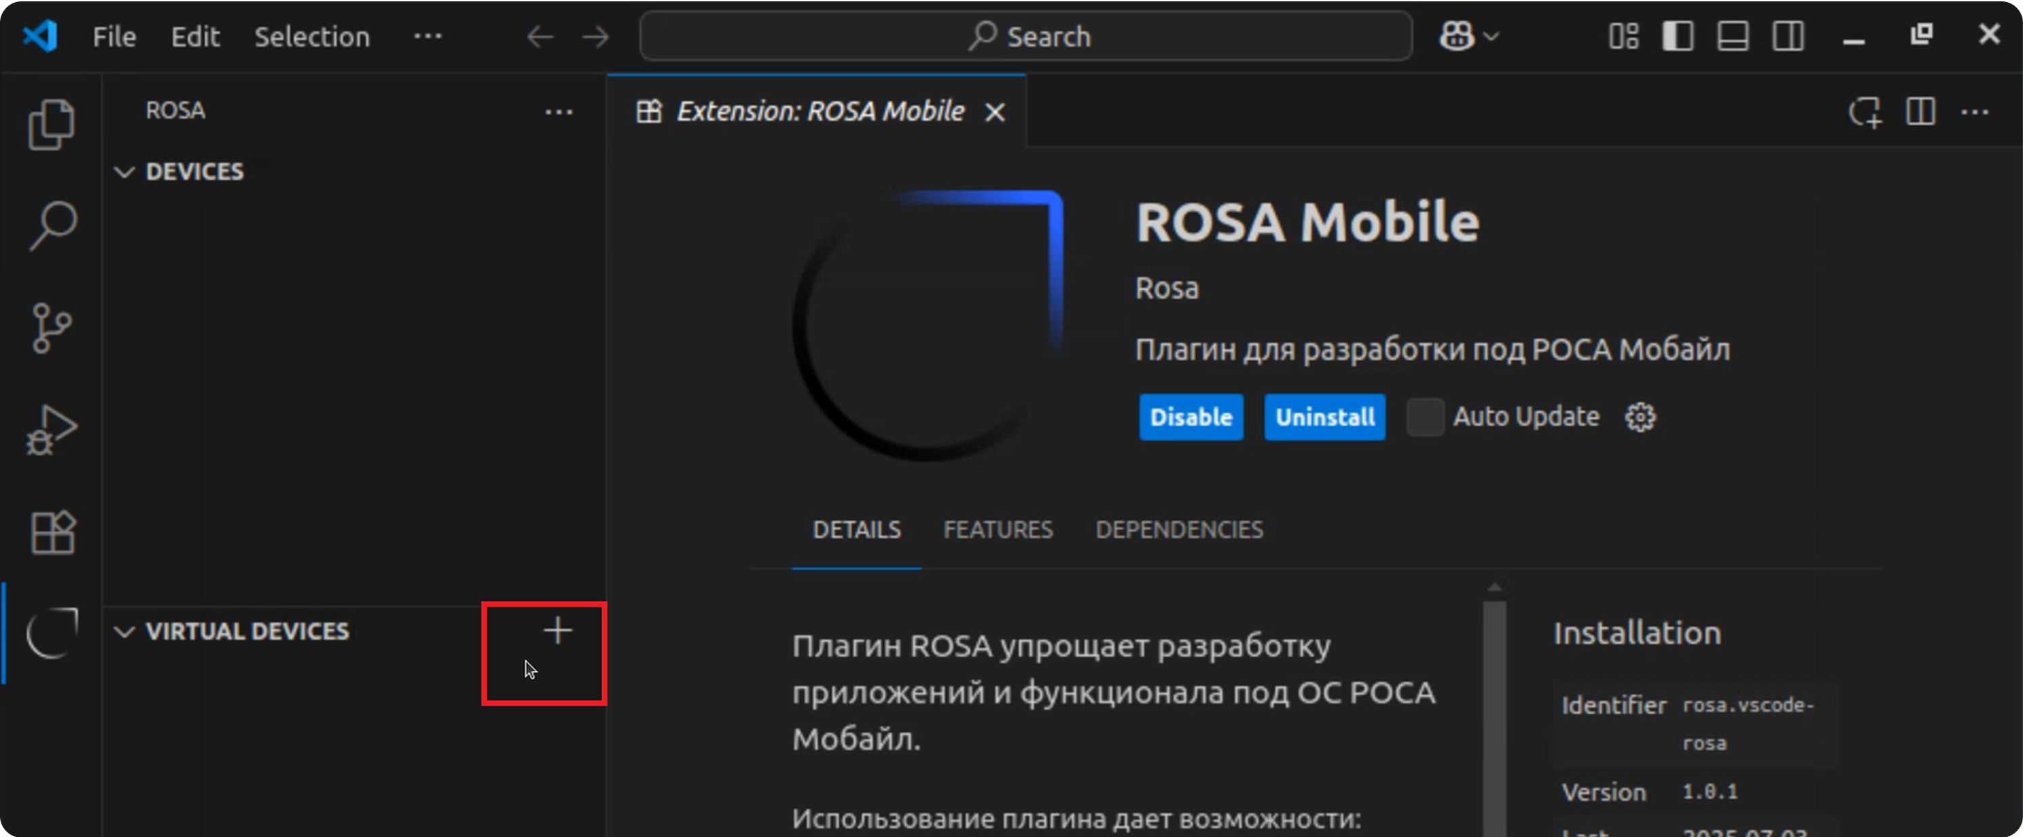Open ROSA panel more actions menu

tap(559, 112)
